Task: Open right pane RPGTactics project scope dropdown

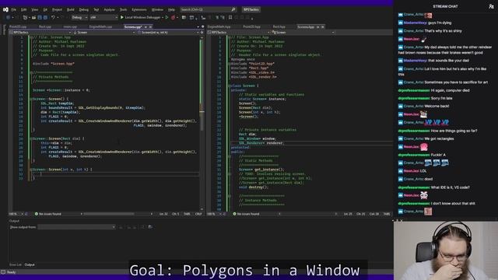Action: tap(239, 33)
